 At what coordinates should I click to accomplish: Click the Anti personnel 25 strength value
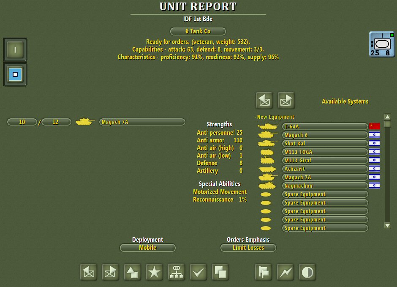pos(220,133)
